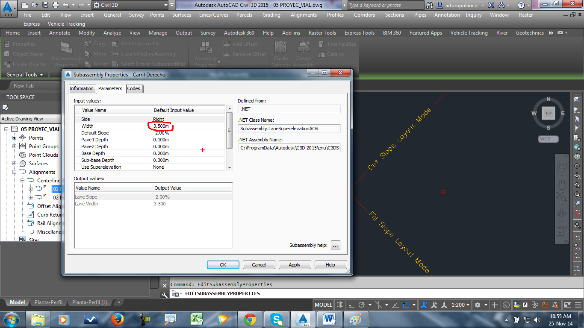Open the 1:200 annotation scale dropdown

[460, 305]
